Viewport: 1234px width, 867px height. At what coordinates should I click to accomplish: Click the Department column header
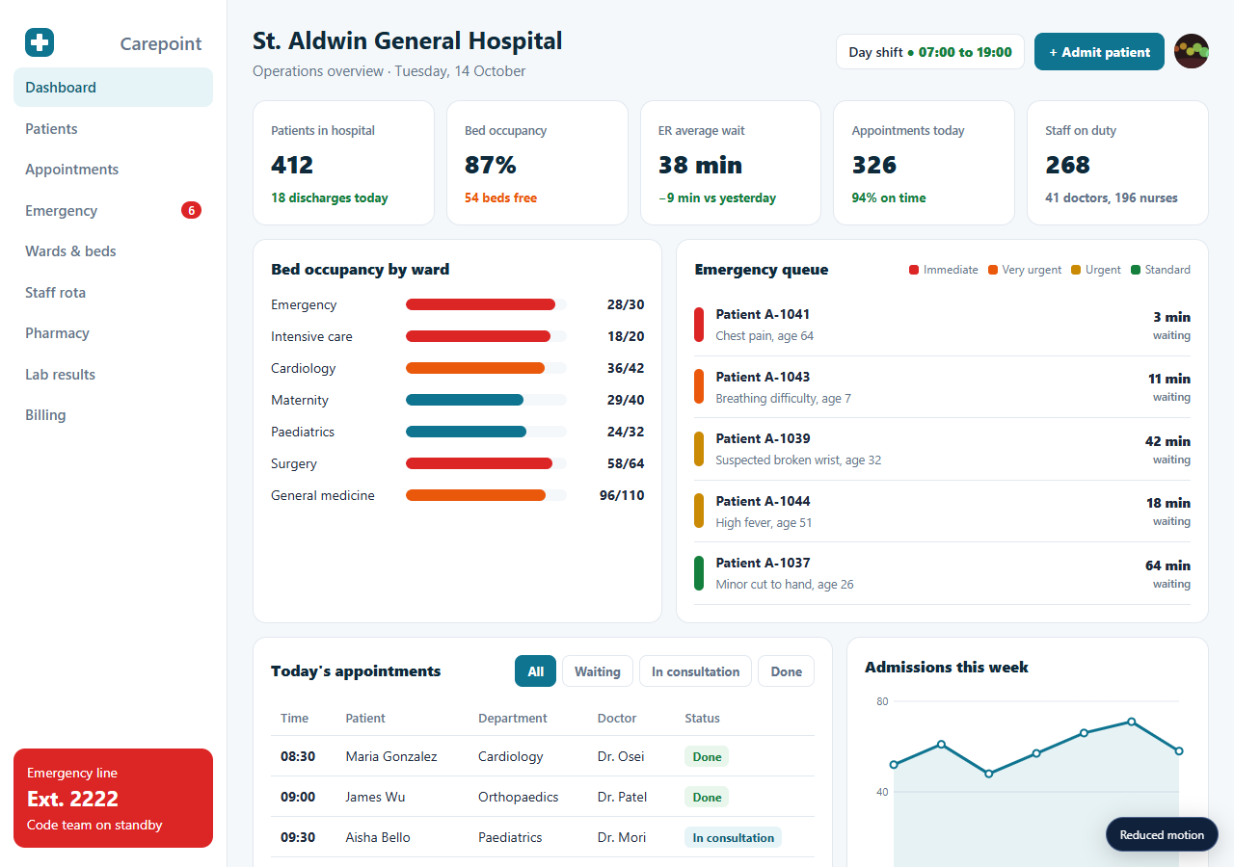pyautogui.click(x=513, y=718)
